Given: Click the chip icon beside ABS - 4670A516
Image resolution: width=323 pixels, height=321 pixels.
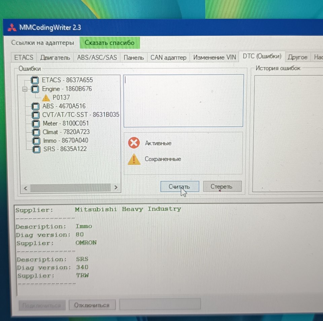Looking at the screenshot, I should click(x=35, y=106).
